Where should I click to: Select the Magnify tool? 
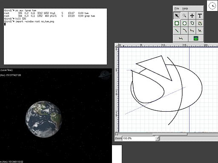[x=184, y=16]
